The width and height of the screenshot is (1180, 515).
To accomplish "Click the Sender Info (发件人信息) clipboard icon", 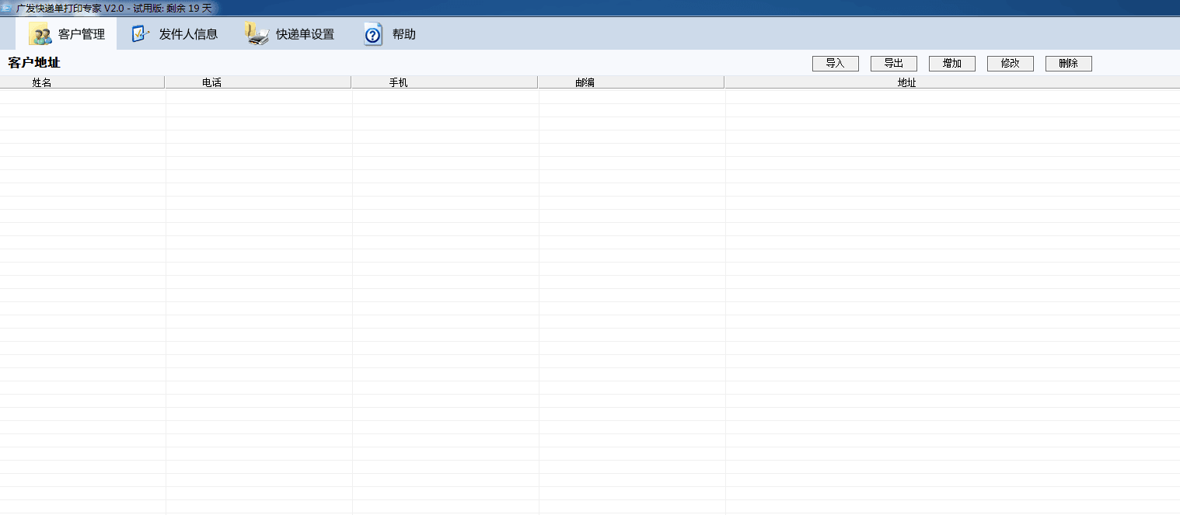I will tap(141, 34).
